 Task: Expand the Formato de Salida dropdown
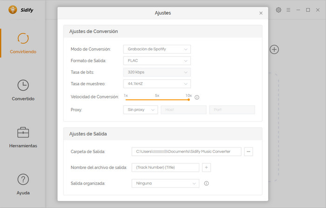click(157, 61)
